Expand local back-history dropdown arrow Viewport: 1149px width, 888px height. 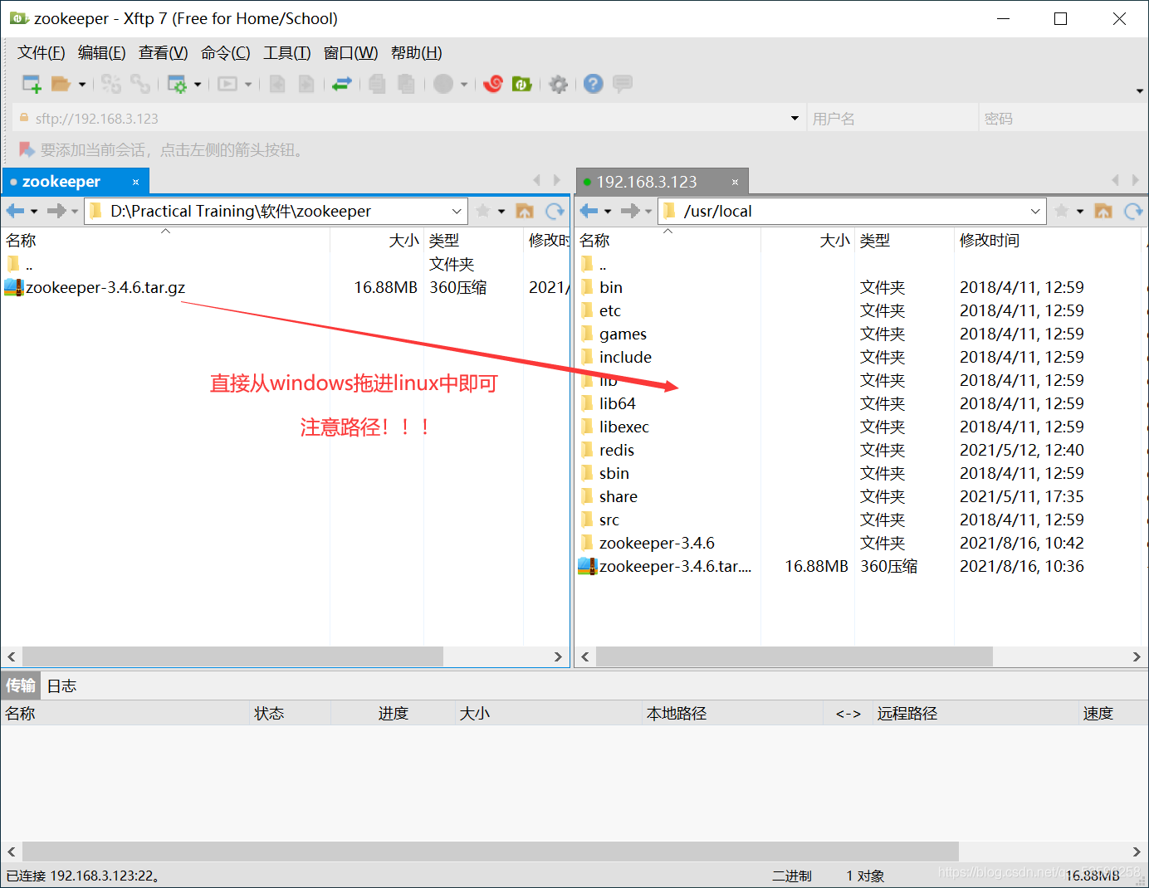pos(34,212)
